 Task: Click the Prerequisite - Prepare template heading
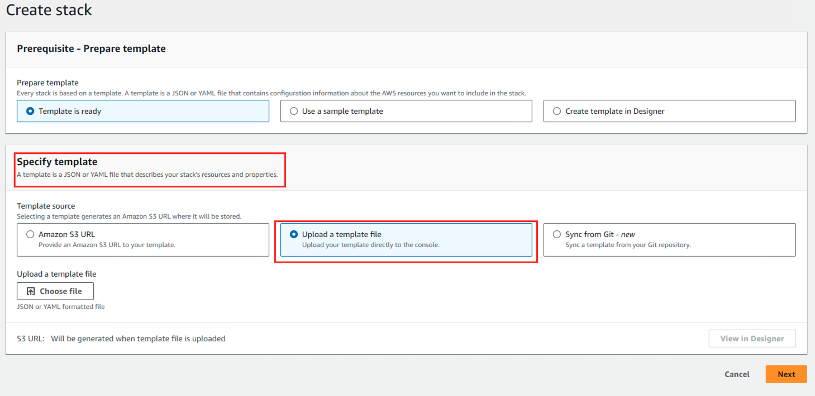pyautogui.click(x=91, y=49)
